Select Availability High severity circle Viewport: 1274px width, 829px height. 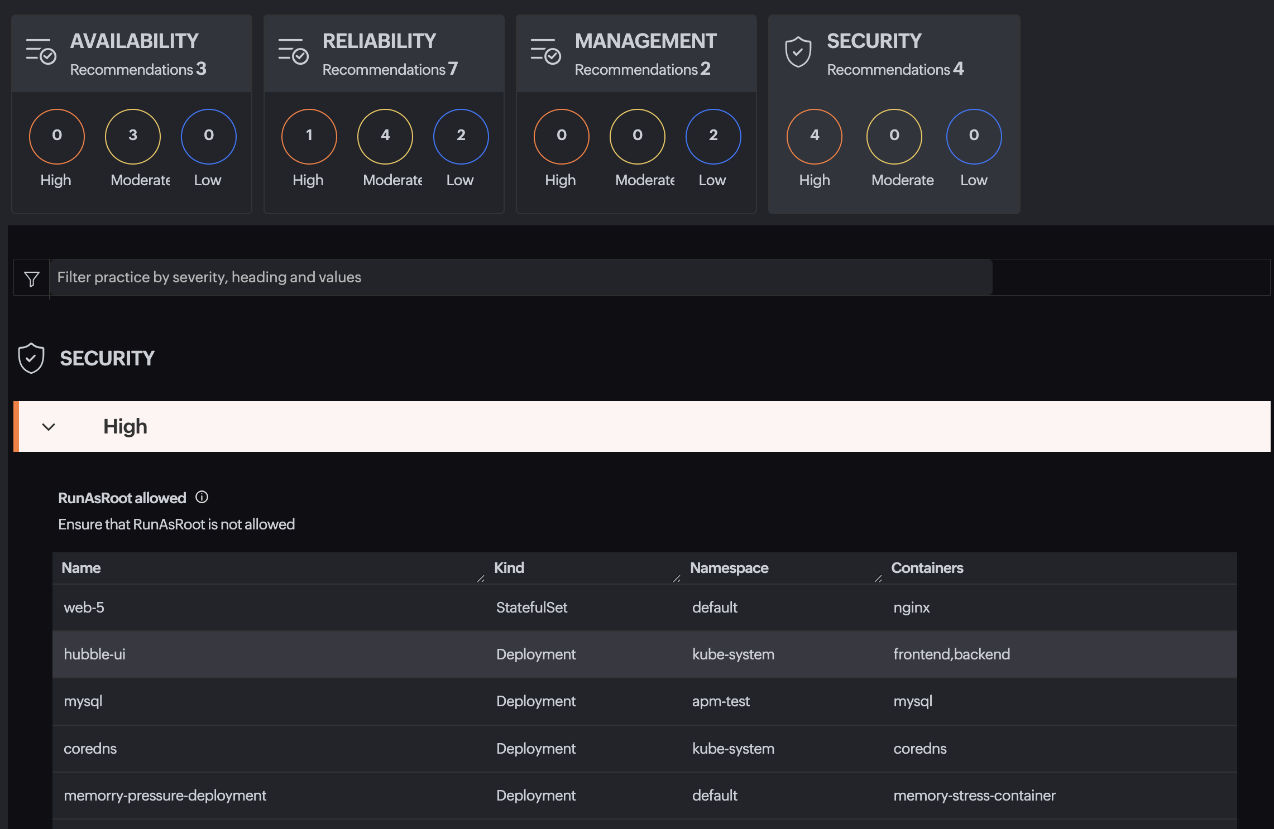tap(57, 136)
